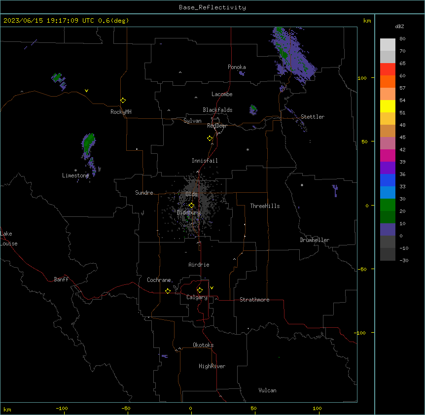Click the Olds label

191,194
